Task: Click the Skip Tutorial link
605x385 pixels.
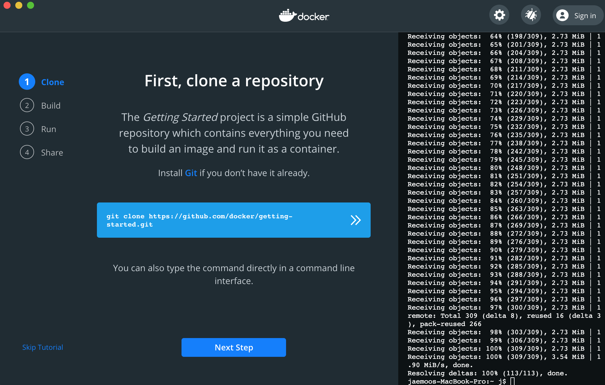Action: (43, 347)
